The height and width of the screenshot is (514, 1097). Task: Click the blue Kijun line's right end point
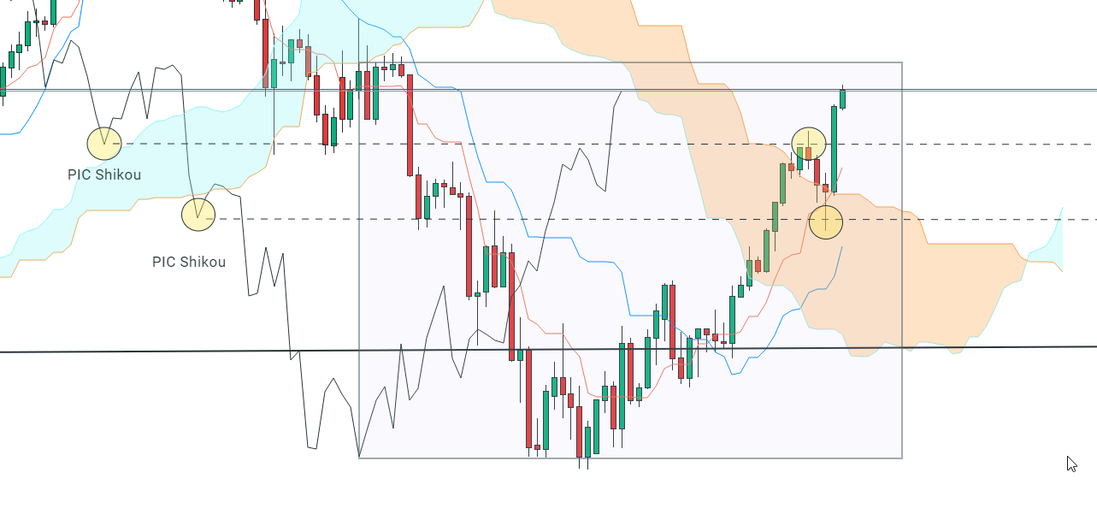(x=842, y=247)
